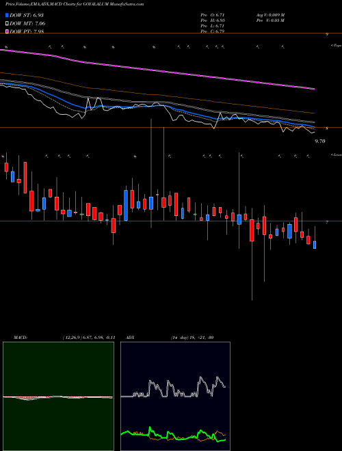The image size is (342, 451).
Task: Click the 9.70 value label under EMA chart
Action: [320, 141]
